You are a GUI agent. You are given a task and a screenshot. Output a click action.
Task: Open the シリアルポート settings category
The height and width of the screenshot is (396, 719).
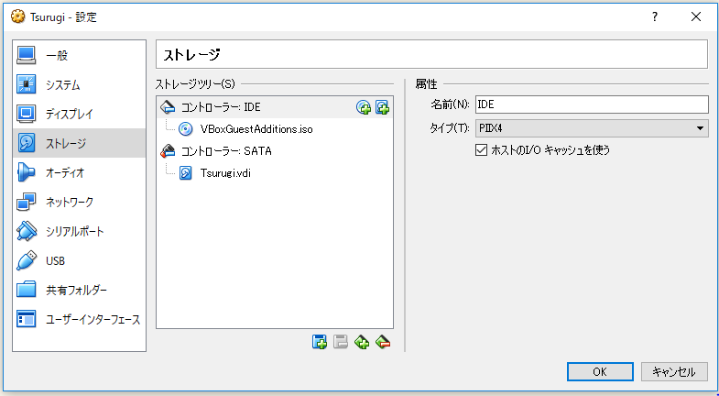click(x=80, y=231)
